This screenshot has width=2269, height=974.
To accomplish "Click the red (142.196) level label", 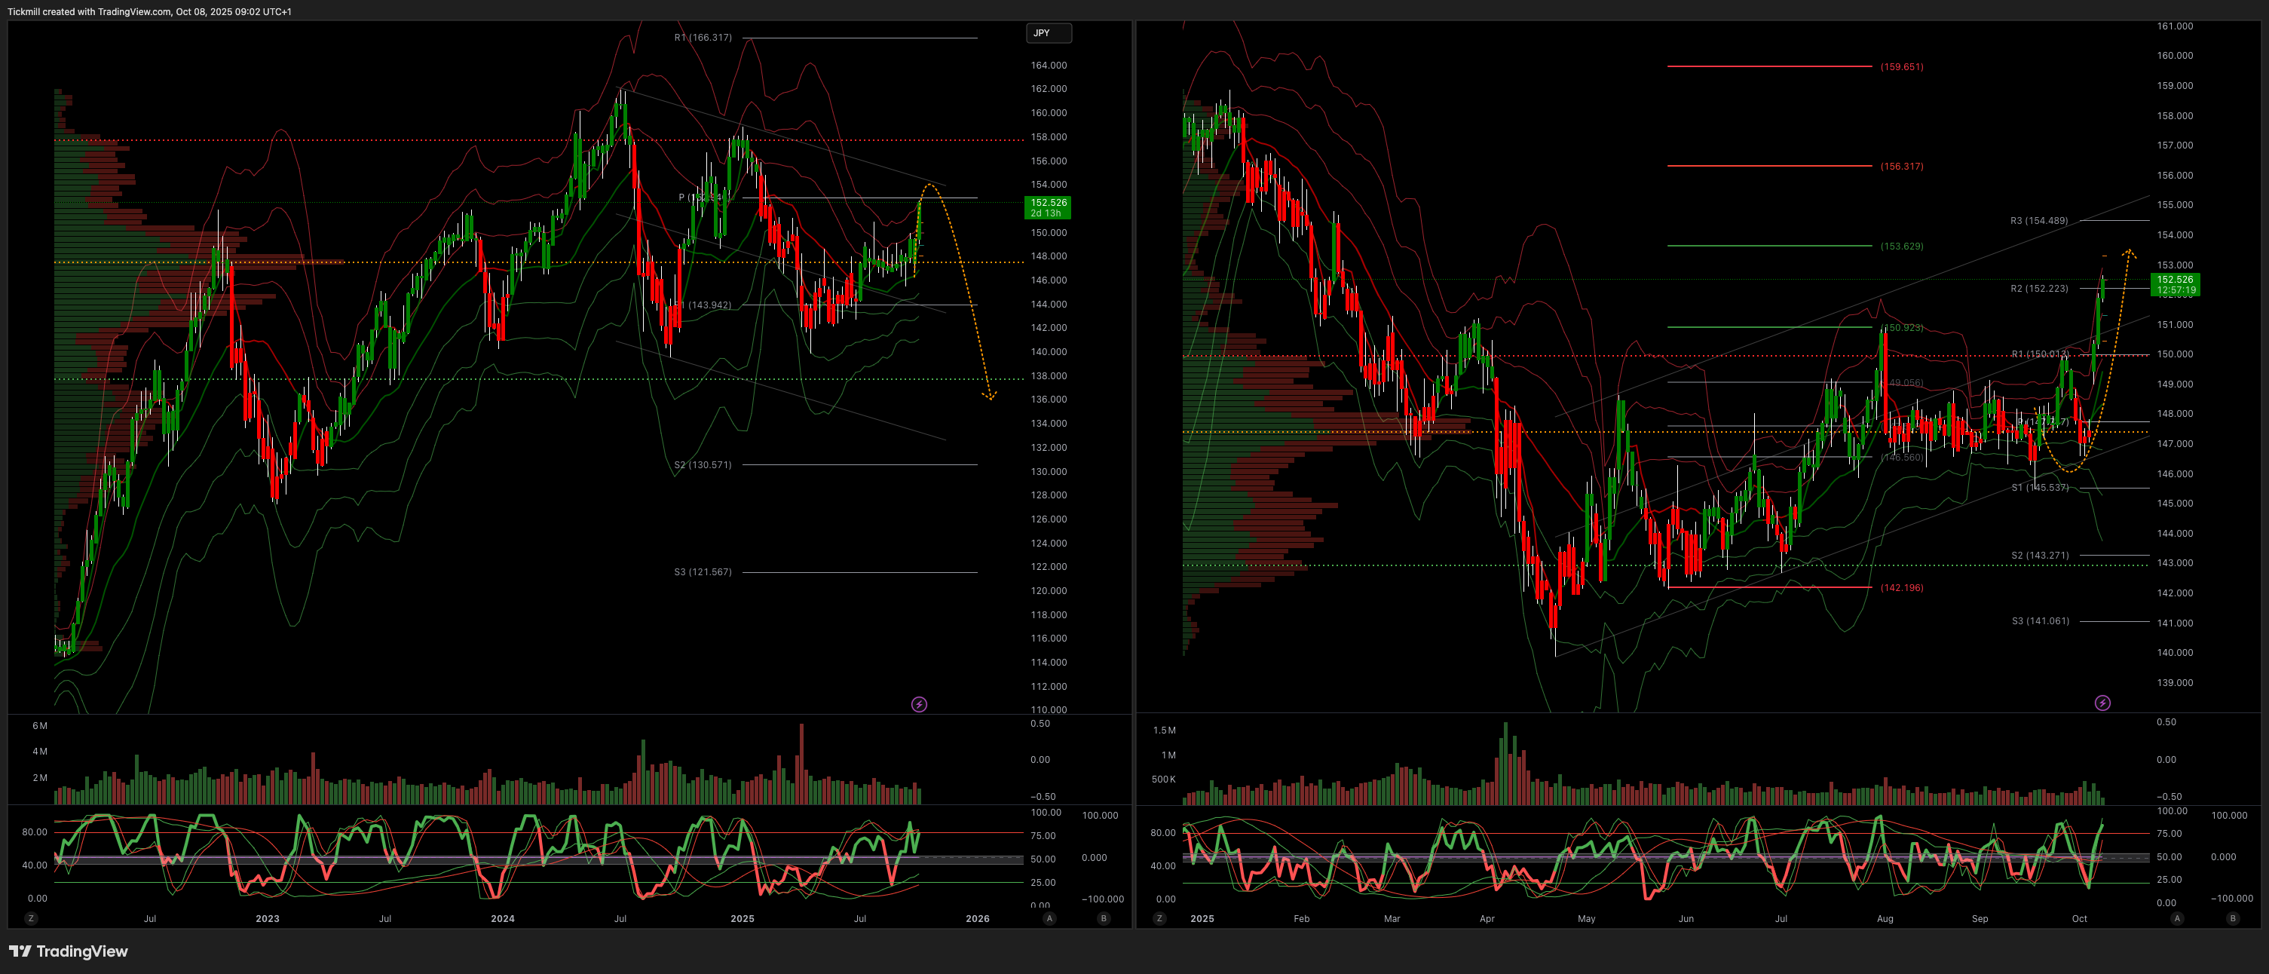I will coord(1902,587).
